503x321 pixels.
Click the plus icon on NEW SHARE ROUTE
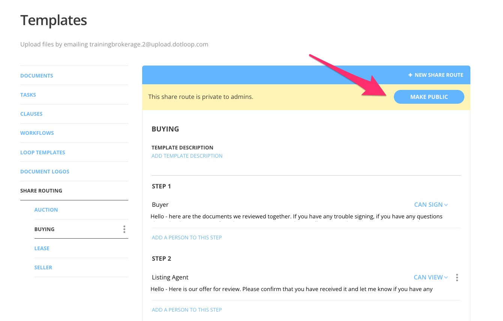[x=410, y=75]
